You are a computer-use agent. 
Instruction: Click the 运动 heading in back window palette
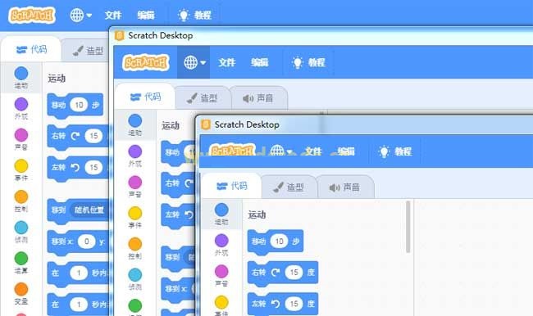click(57, 79)
